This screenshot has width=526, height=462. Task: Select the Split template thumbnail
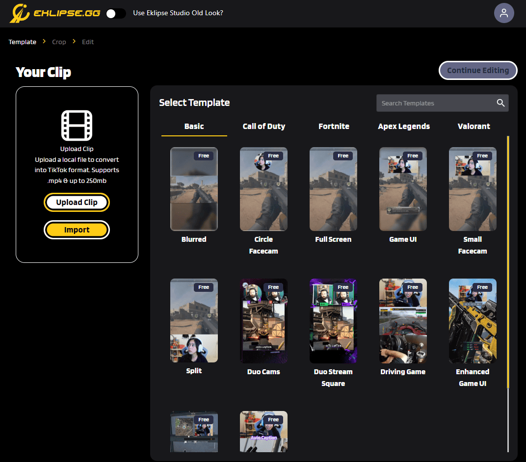[x=194, y=321]
